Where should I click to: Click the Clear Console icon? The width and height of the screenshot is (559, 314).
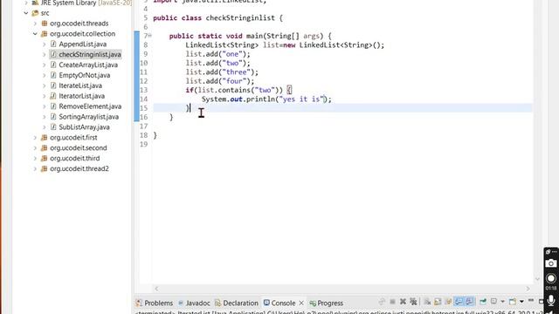[427, 302]
